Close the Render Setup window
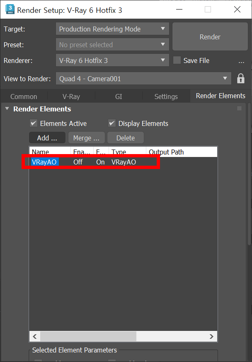Viewport: 252px width, 362px height. coord(237,10)
